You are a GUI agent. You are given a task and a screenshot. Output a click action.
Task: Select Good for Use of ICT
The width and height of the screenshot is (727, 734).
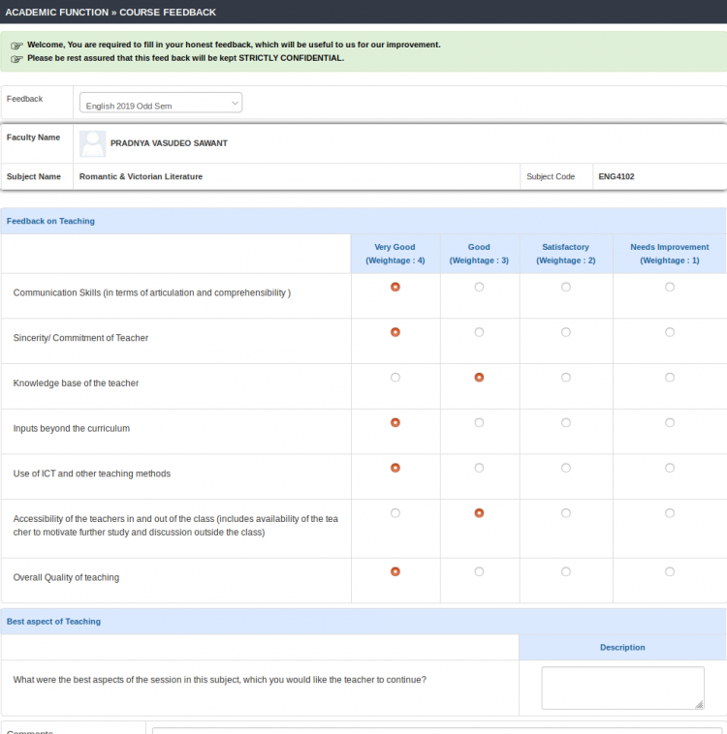(x=479, y=468)
